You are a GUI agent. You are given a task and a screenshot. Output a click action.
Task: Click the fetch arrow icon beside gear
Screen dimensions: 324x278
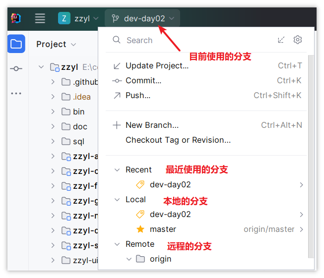(281, 40)
